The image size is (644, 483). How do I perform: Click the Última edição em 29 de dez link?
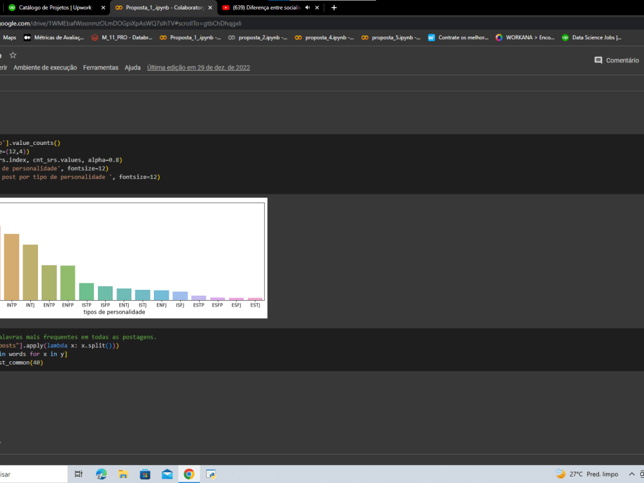(x=198, y=67)
